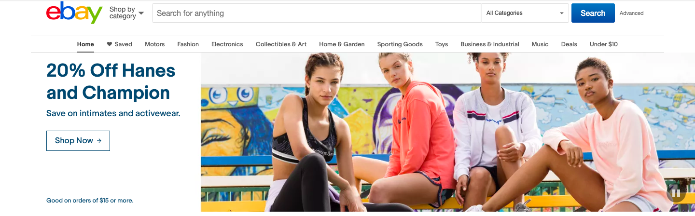The width and height of the screenshot is (695, 216).
Task: Click 'Save on intimates and activewear.' text
Action: point(113,113)
